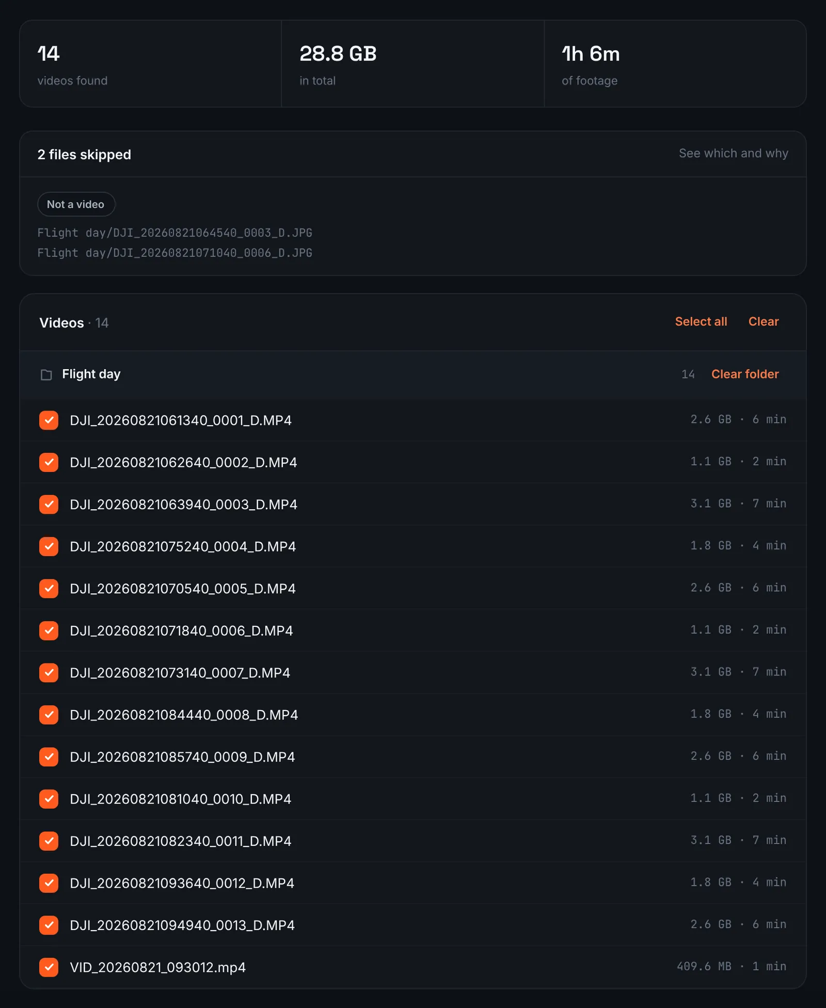The width and height of the screenshot is (826, 1008).
Task: Uncheck DJI_20260821061340_0001_D.MP4 checkbox
Action: click(49, 420)
